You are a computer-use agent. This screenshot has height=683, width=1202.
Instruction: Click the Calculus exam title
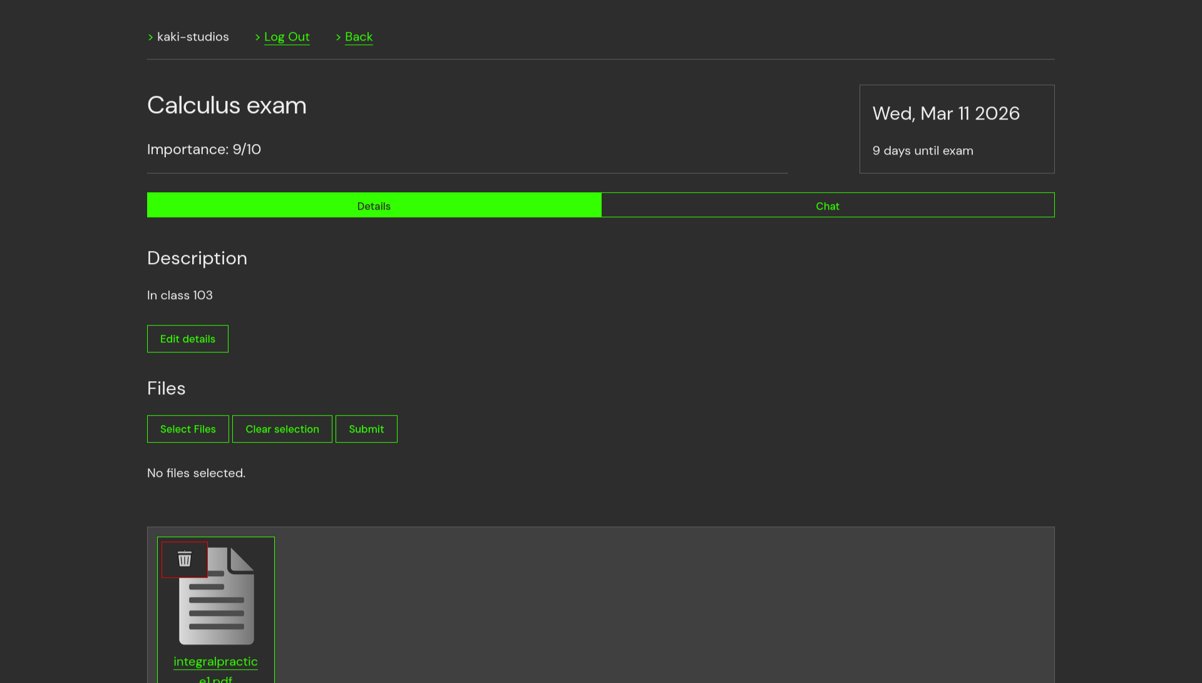click(x=227, y=105)
